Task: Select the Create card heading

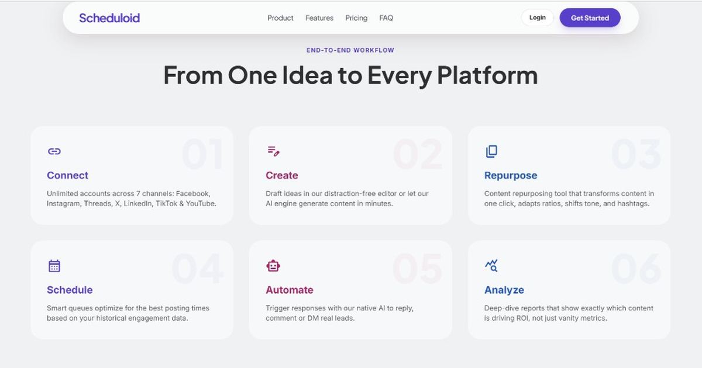Action: tap(282, 175)
